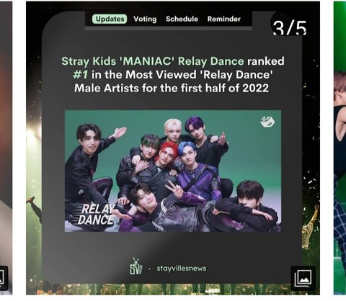Click the M2 logo in the photo corner

(267, 122)
